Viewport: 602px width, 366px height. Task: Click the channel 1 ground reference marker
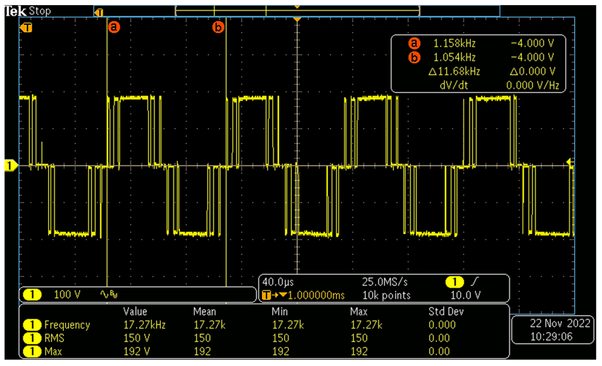[x=11, y=166]
